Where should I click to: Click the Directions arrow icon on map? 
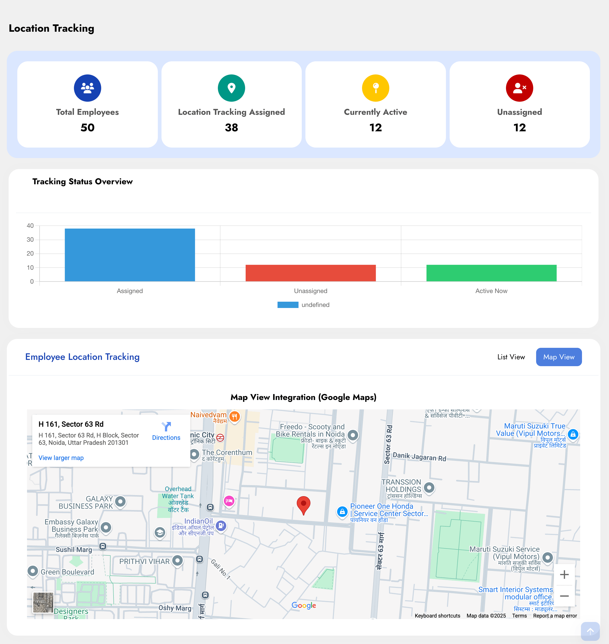[166, 426]
